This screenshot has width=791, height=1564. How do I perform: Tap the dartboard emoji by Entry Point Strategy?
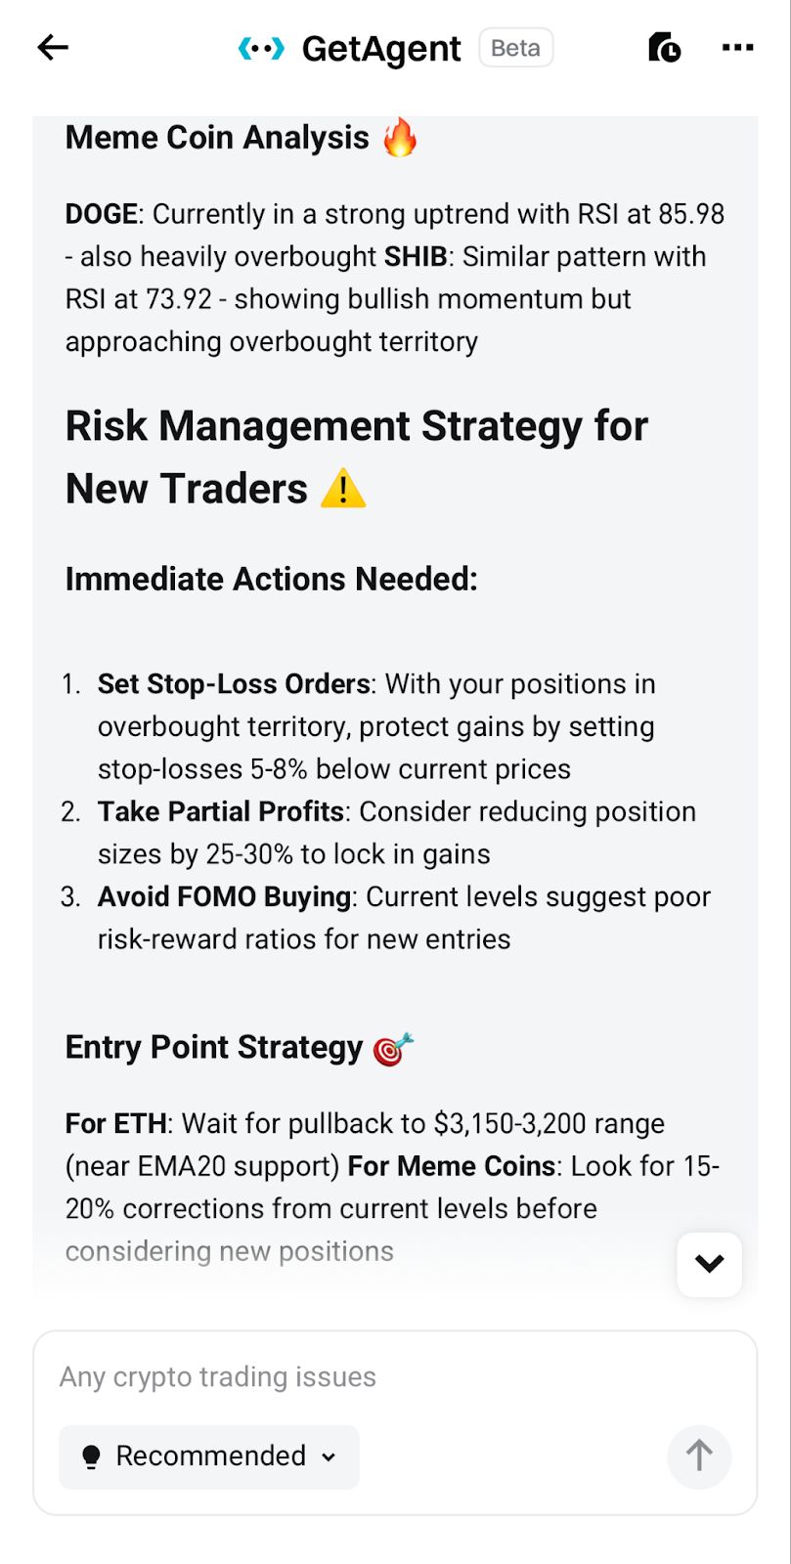pos(393,1048)
